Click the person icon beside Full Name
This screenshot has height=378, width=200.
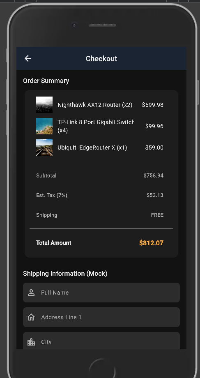pyautogui.click(x=31, y=293)
